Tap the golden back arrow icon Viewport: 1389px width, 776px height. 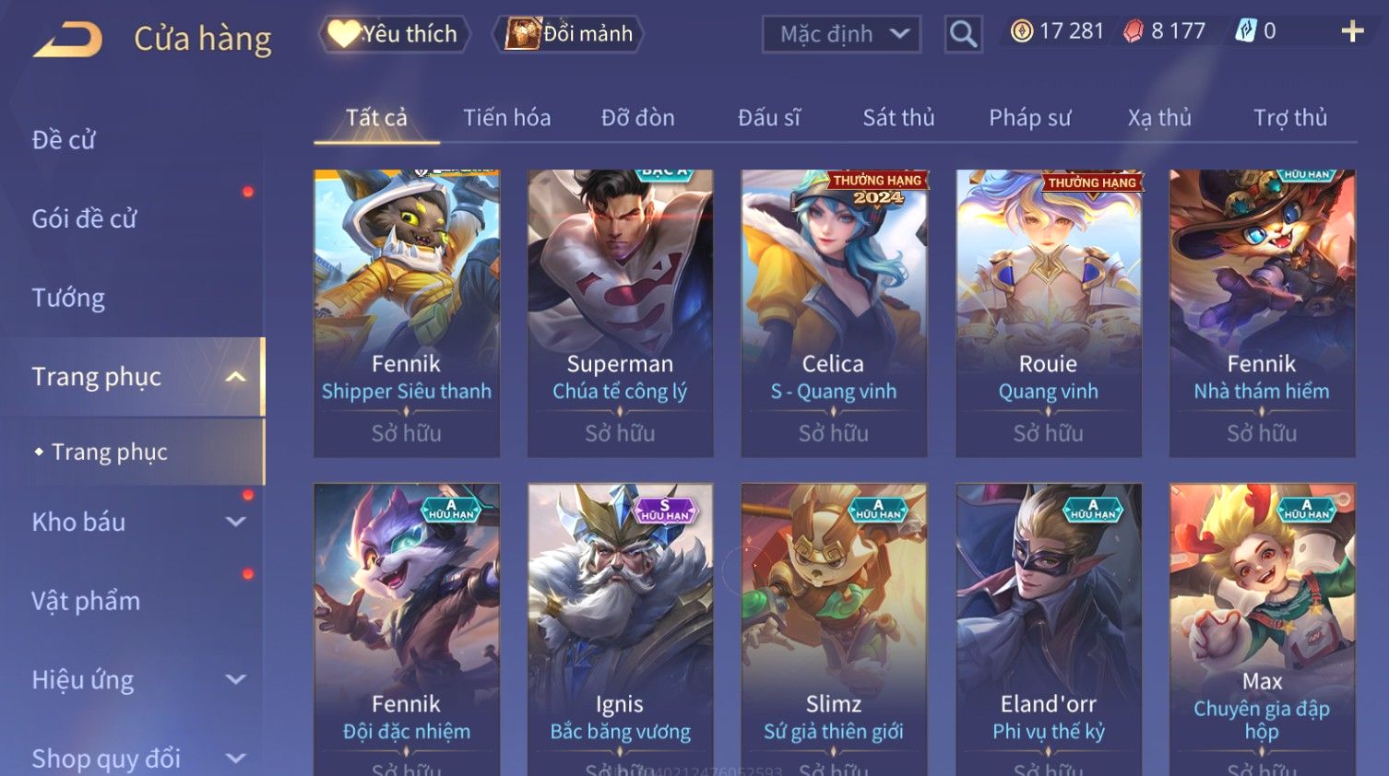click(68, 39)
